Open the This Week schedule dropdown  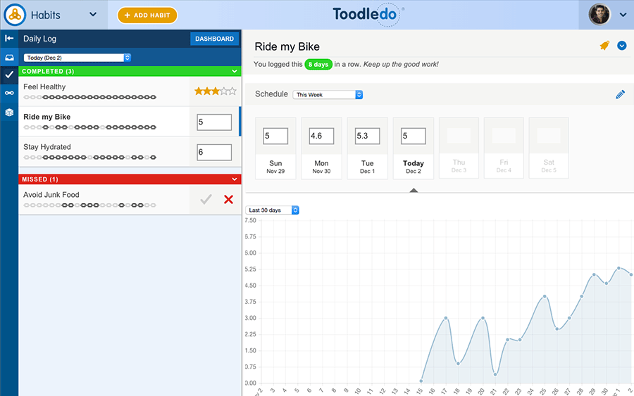click(x=328, y=94)
